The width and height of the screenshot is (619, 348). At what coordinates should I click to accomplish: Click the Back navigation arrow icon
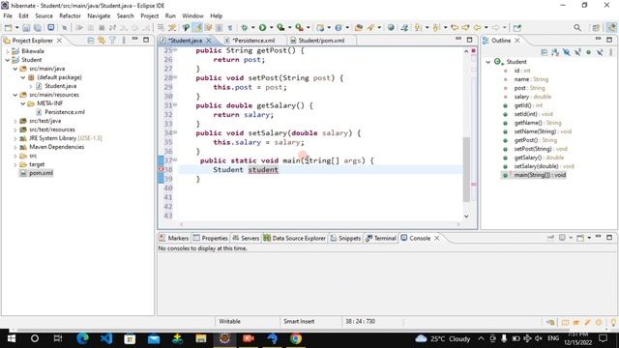(477, 28)
